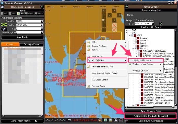Click Add Selected Products To Basket
The width and height of the screenshot is (178, 124).
[x=151, y=116]
